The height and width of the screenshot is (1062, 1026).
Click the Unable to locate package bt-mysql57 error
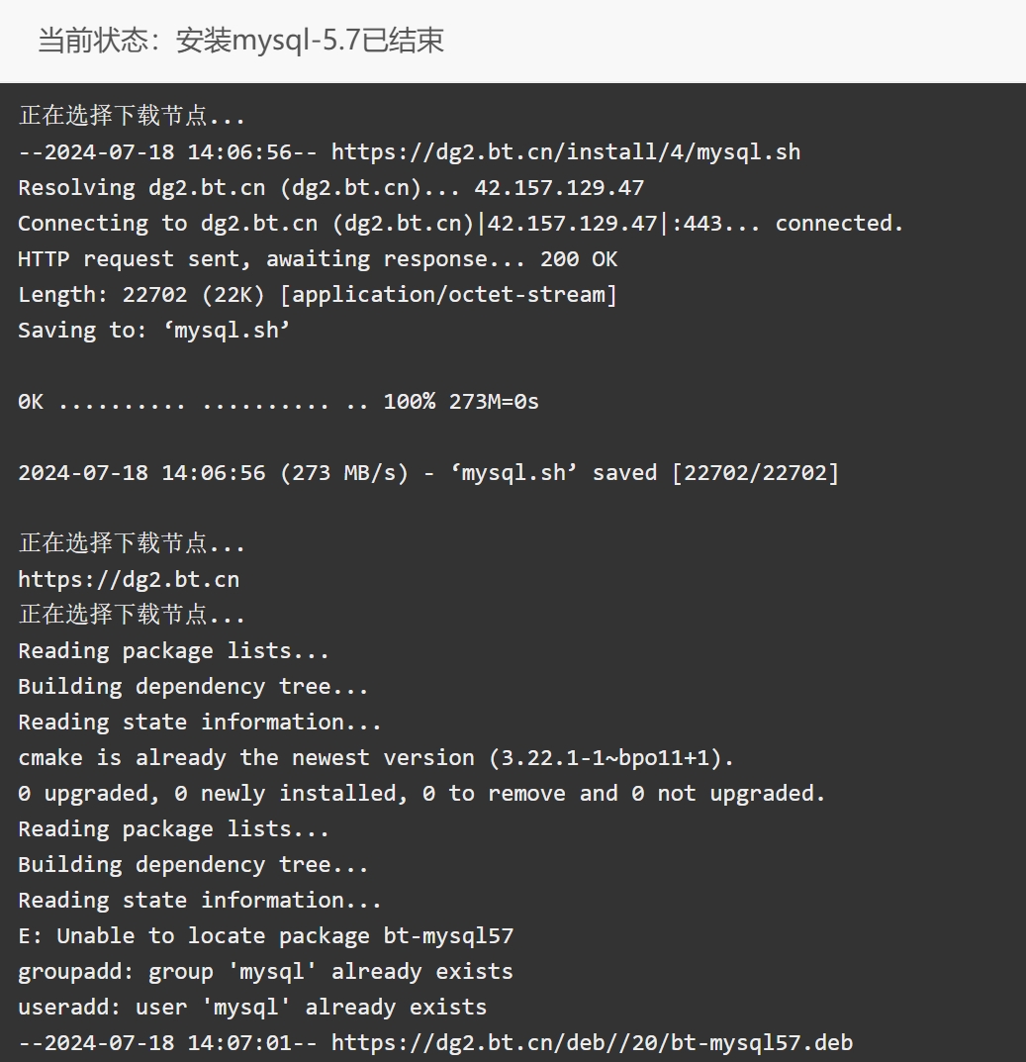[x=265, y=935]
